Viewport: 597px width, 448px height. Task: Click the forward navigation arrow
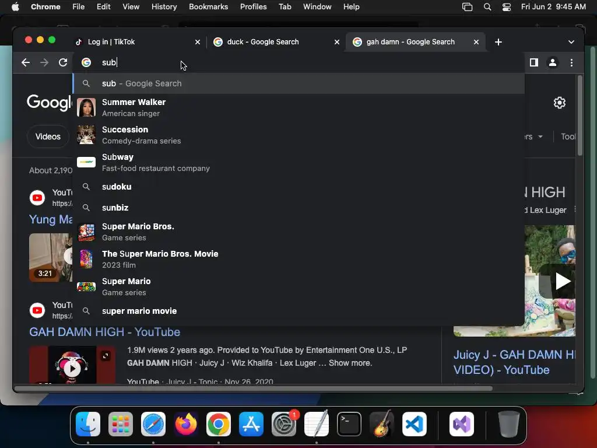44,62
